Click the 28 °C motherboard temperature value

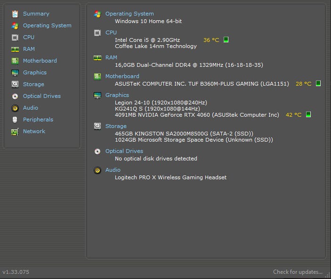(x=304, y=84)
